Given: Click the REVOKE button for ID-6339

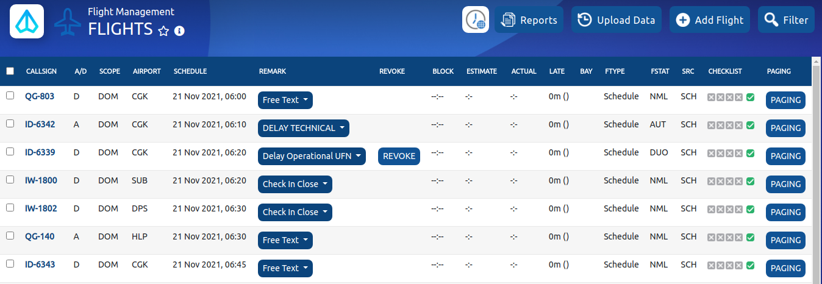Looking at the screenshot, I should (x=399, y=156).
